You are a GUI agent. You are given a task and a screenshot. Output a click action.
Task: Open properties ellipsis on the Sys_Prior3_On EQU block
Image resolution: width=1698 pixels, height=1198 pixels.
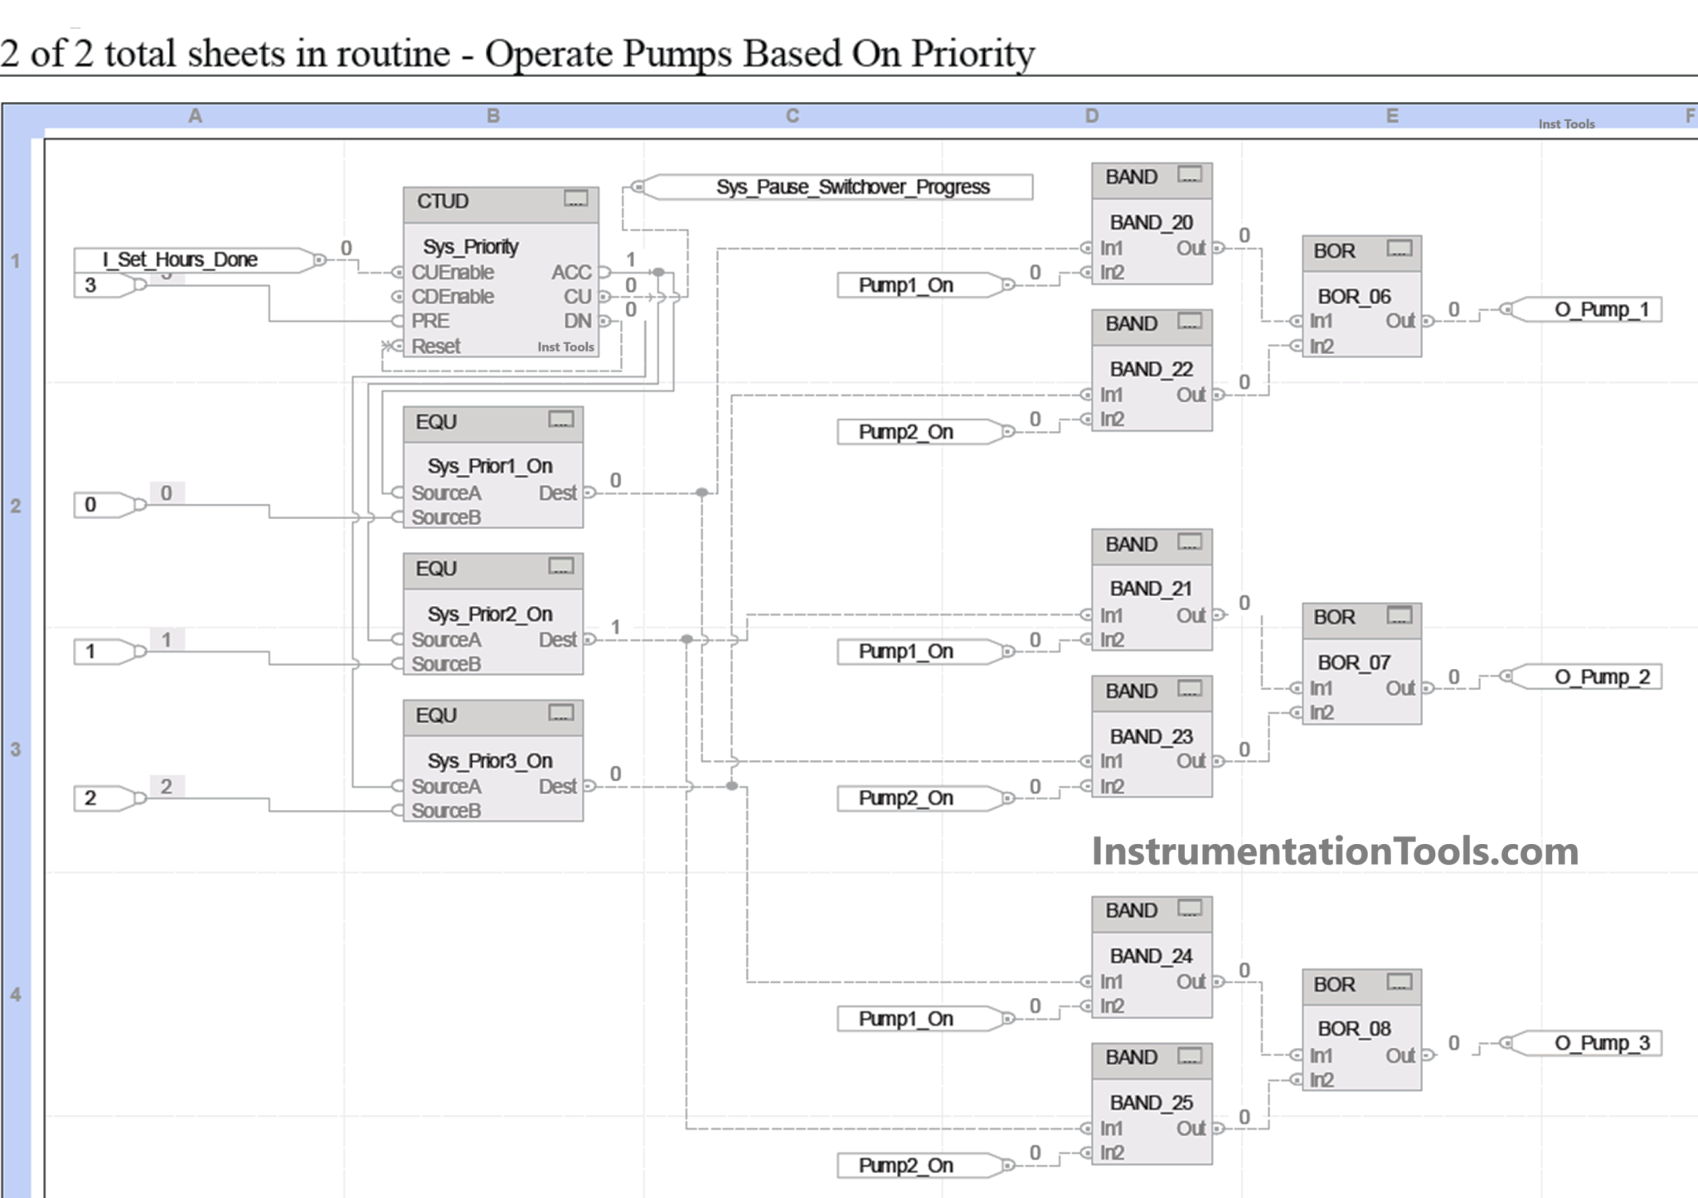561,714
